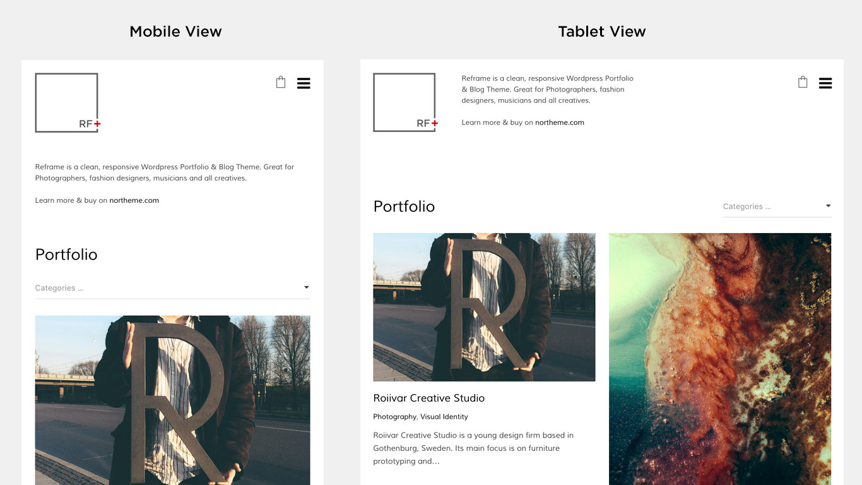The height and width of the screenshot is (485, 862).
Task: Open the hamburger menu in mobile view
Action: [x=304, y=83]
